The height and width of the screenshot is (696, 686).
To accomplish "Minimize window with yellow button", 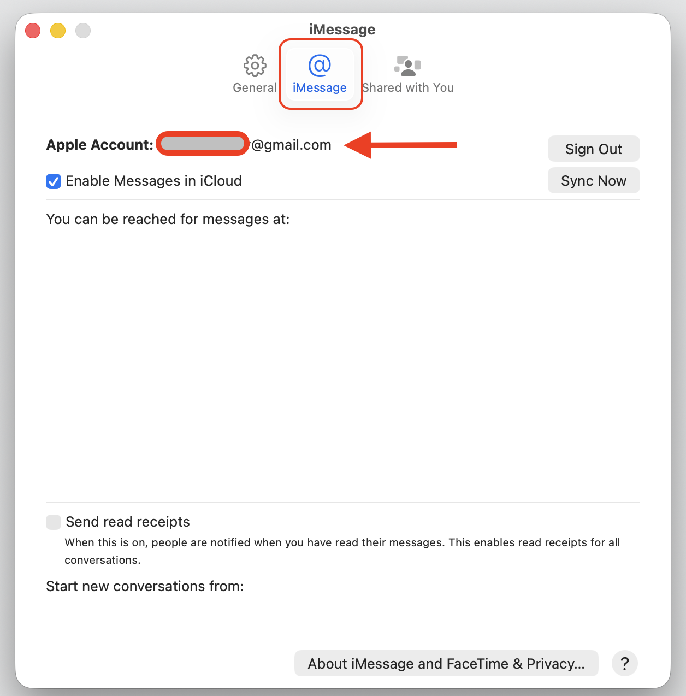I will pyautogui.click(x=58, y=31).
